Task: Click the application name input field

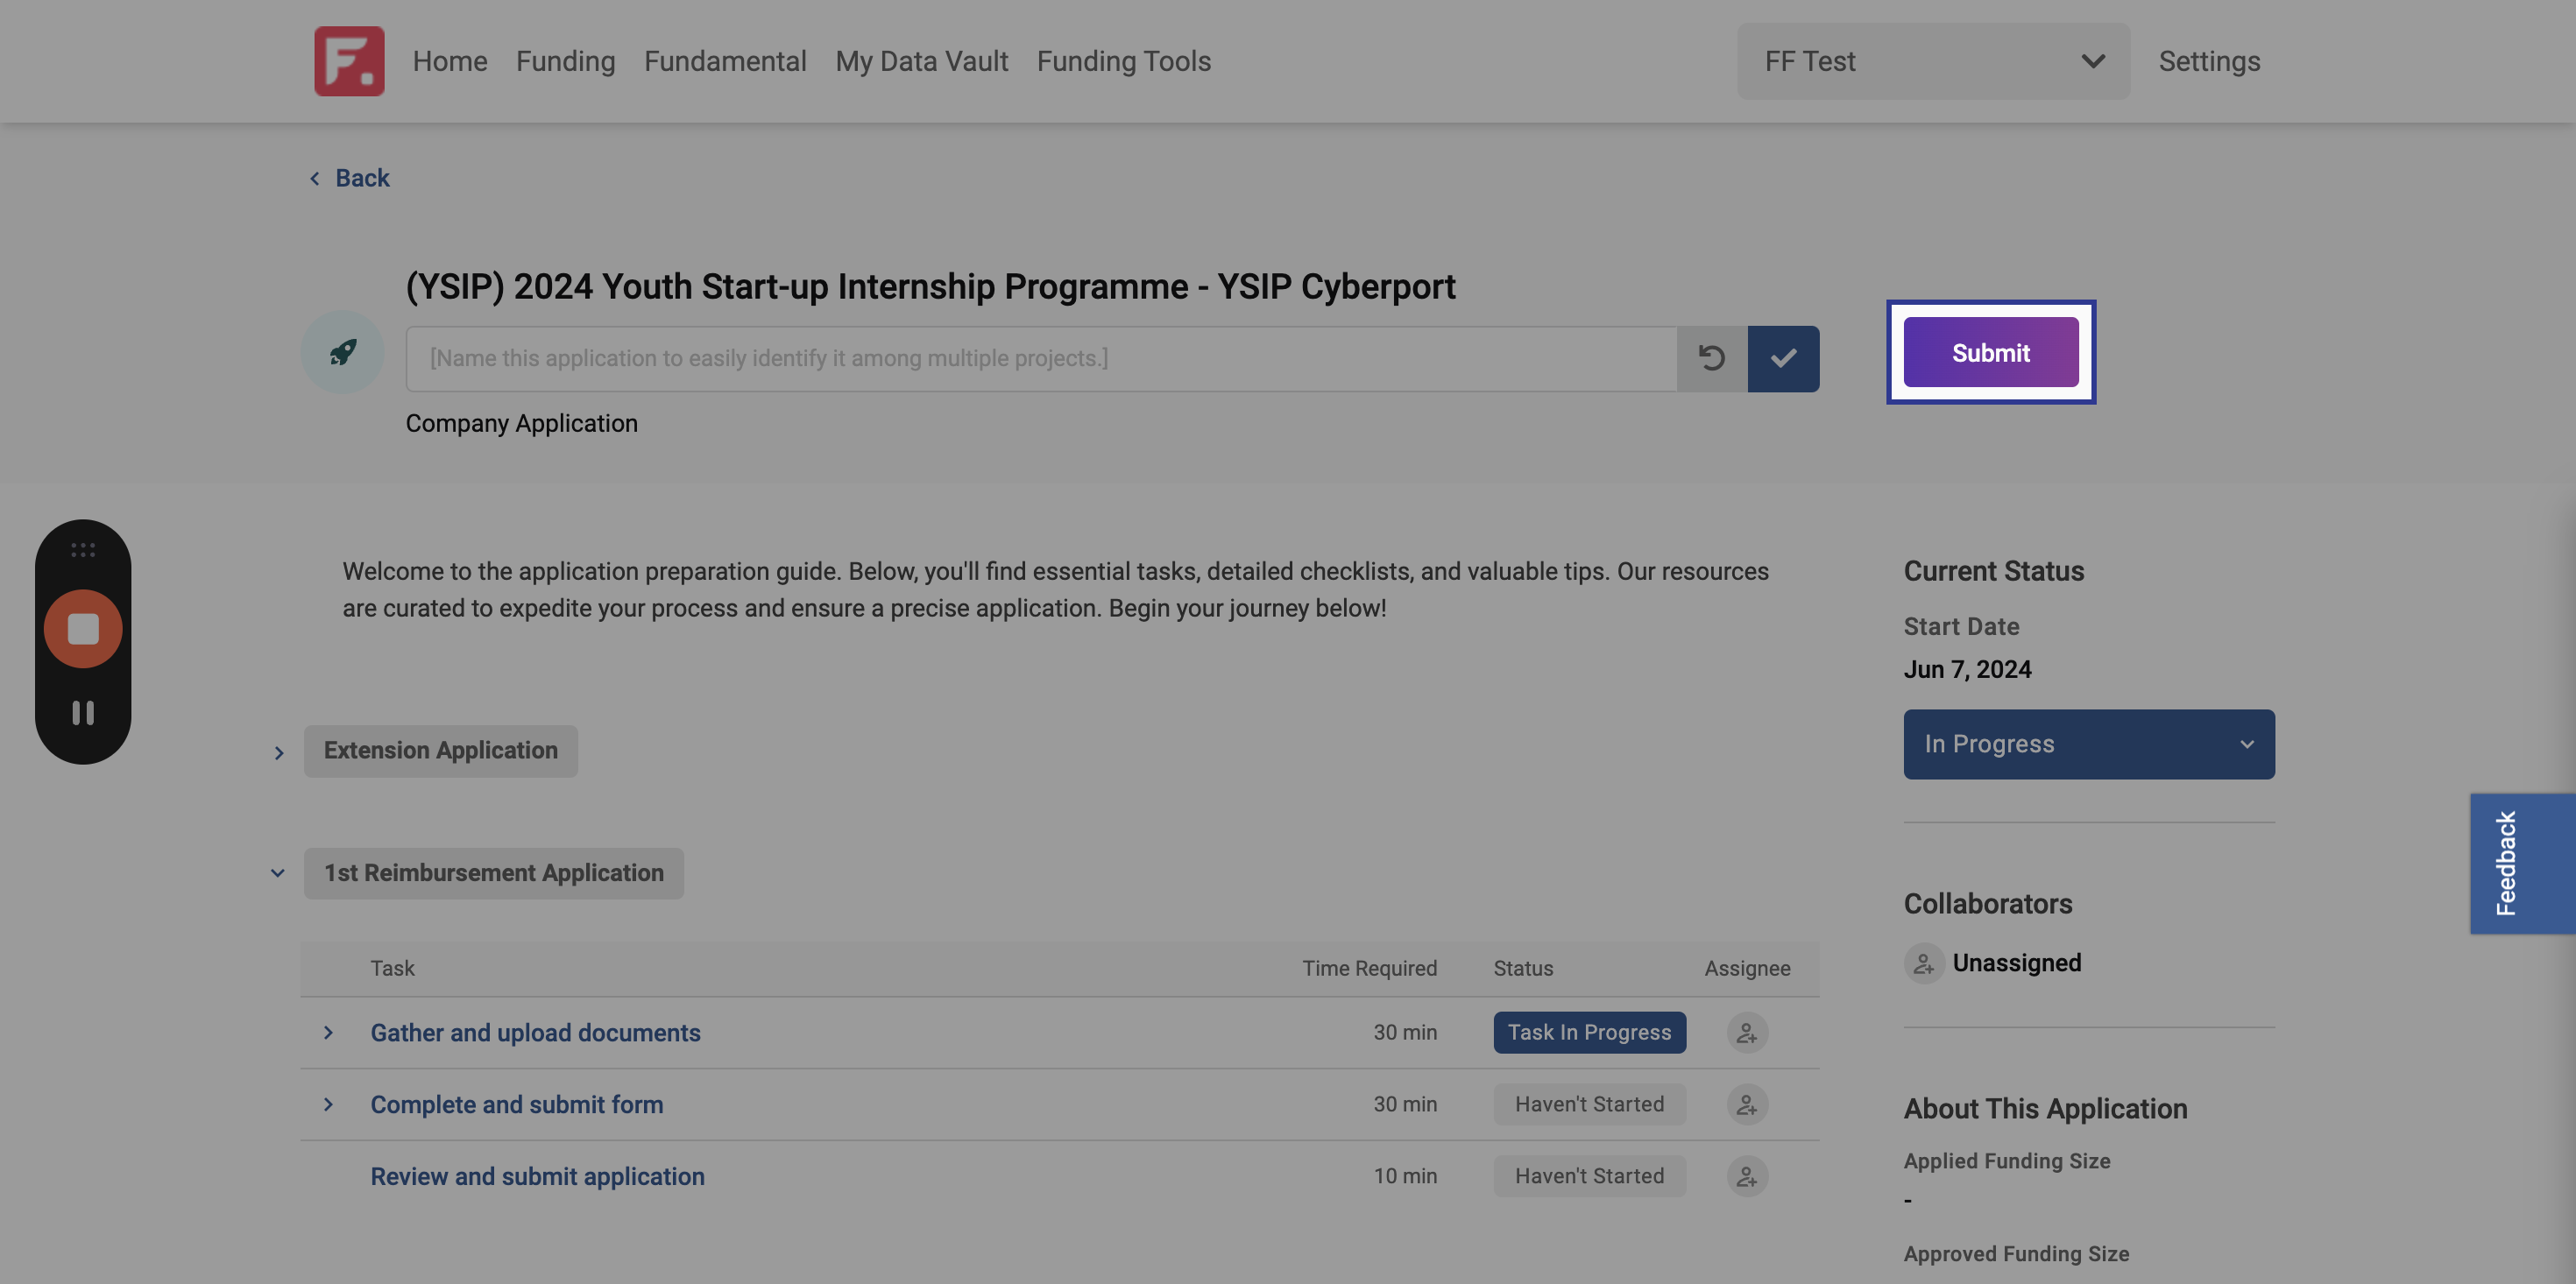Action: click(1041, 358)
